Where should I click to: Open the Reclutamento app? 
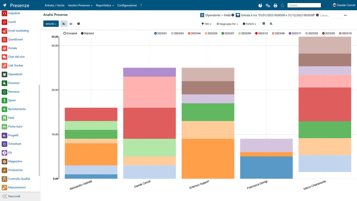(14, 109)
